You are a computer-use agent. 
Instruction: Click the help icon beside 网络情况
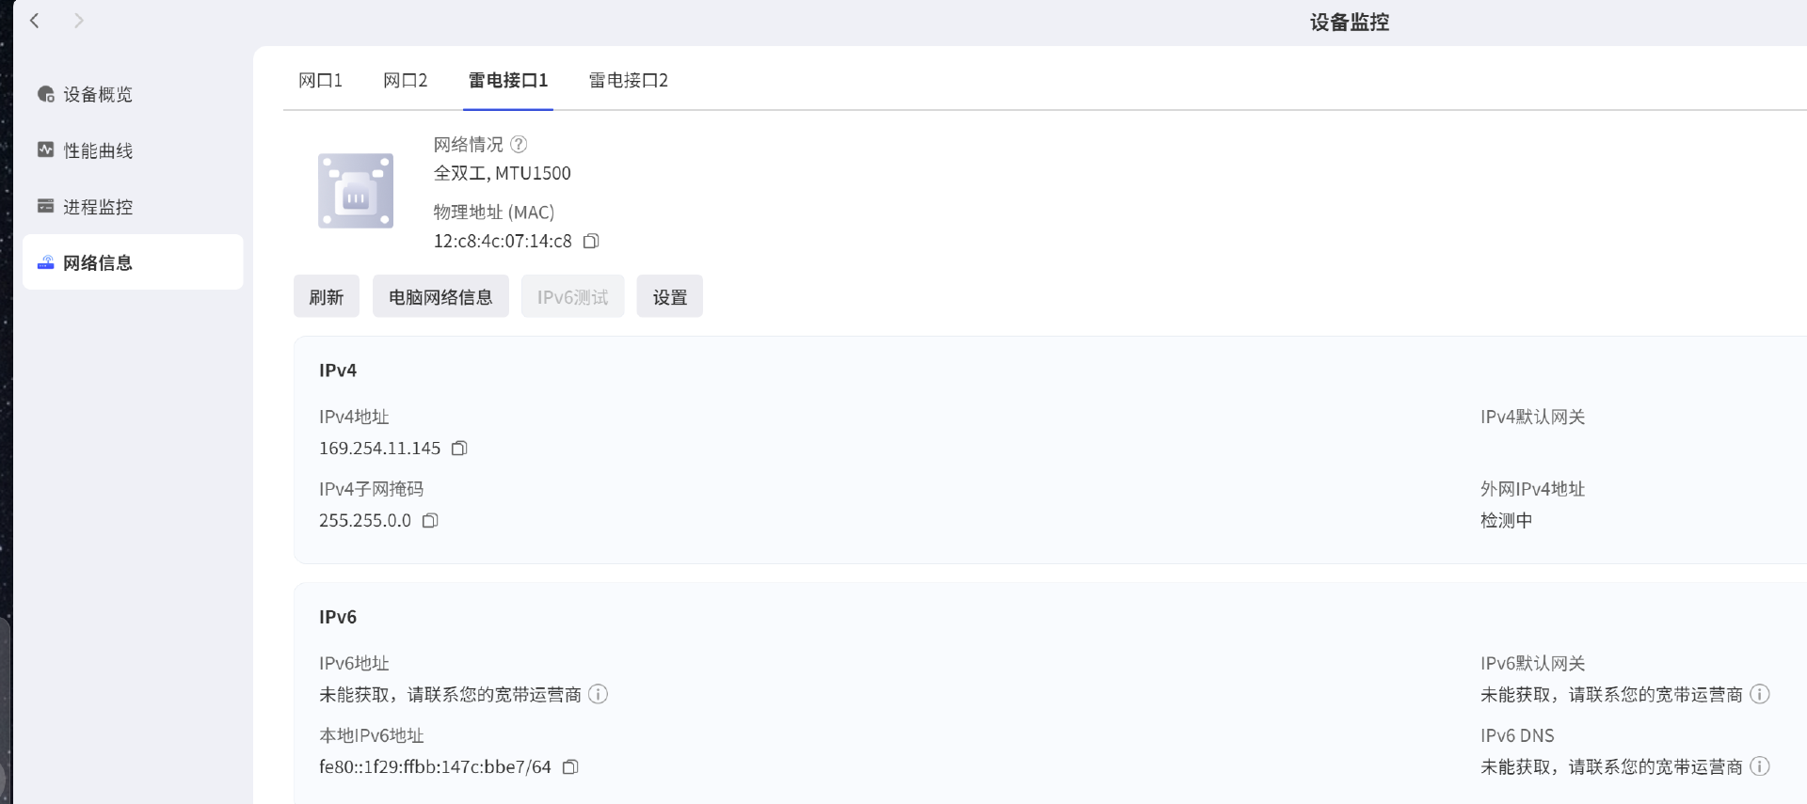click(x=519, y=145)
